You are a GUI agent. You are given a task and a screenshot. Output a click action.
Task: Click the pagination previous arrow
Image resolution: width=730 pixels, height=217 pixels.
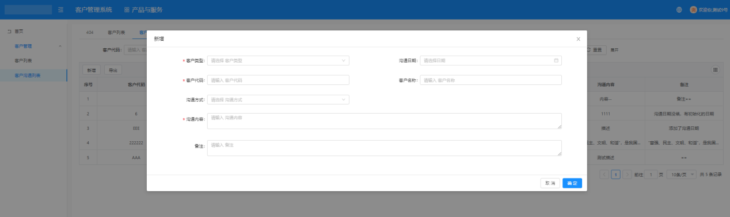click(604, 174)
